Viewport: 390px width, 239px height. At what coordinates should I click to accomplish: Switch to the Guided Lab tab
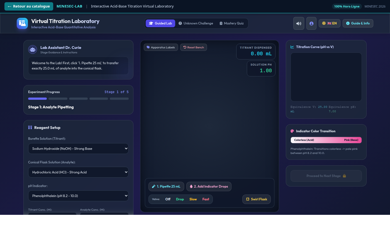(160, 23)
